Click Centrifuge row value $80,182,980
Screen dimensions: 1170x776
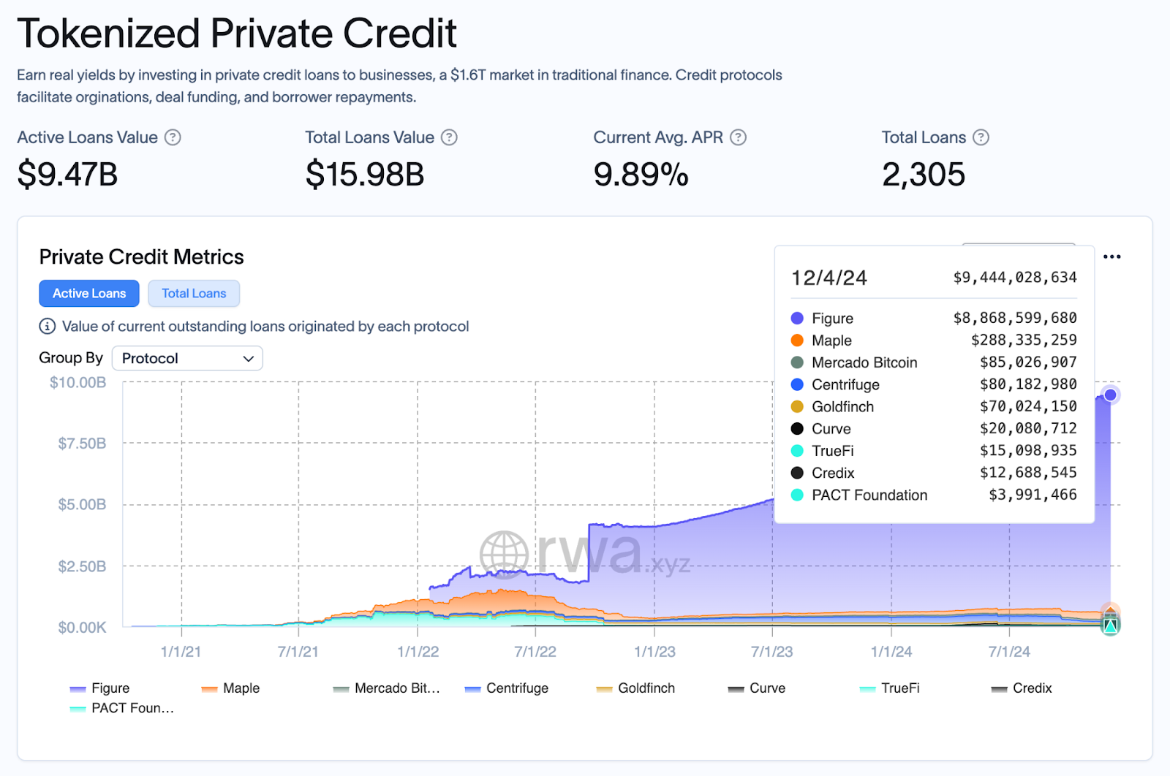coord(1028,384)
